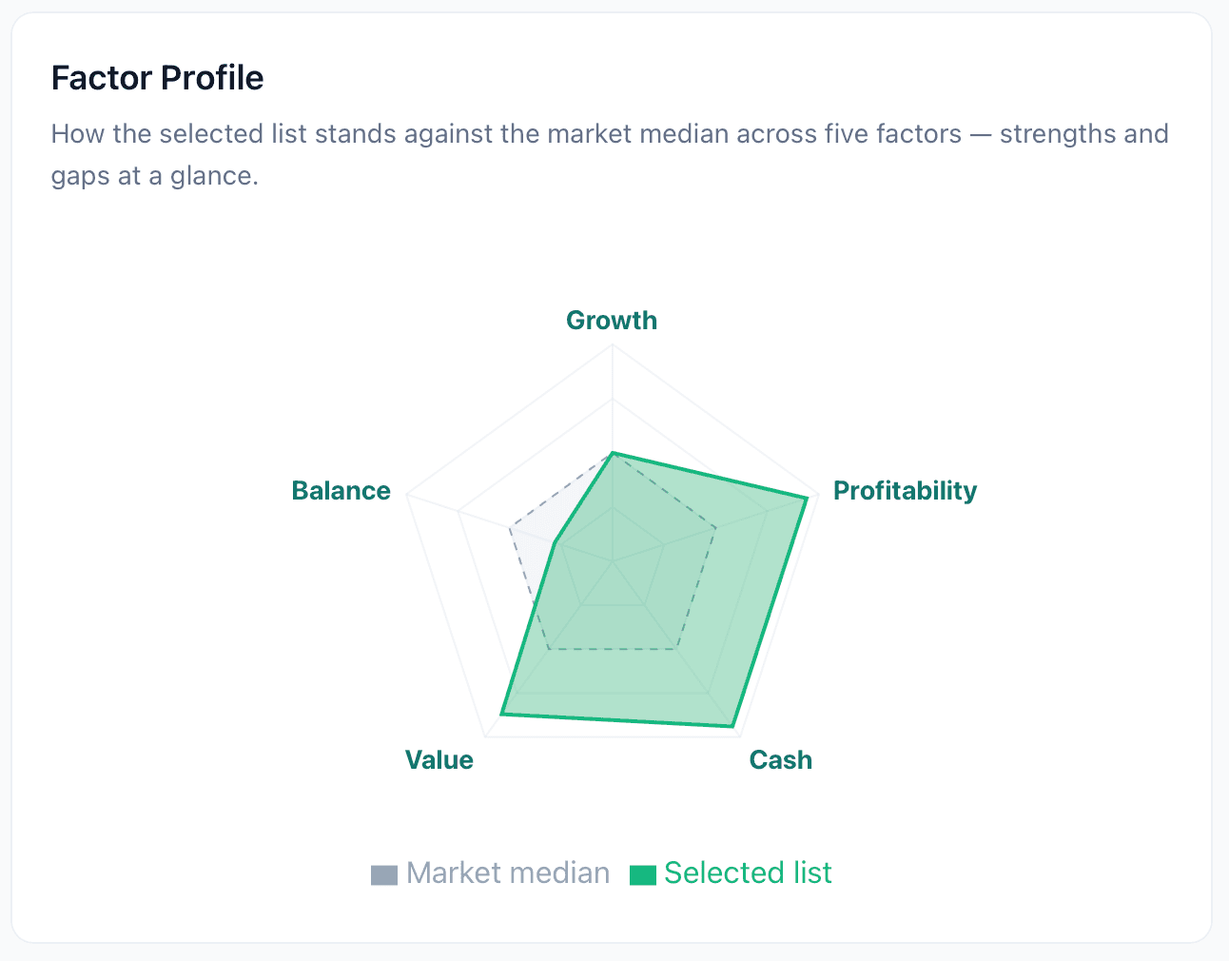Image resolution: width=1229 pixels, height=961 pixels.
Task: Select the Growth axis label
Action: click(x=612, y=321)
